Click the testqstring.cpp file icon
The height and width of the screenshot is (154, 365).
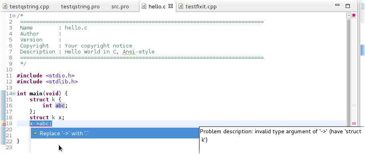click(5, 6)
